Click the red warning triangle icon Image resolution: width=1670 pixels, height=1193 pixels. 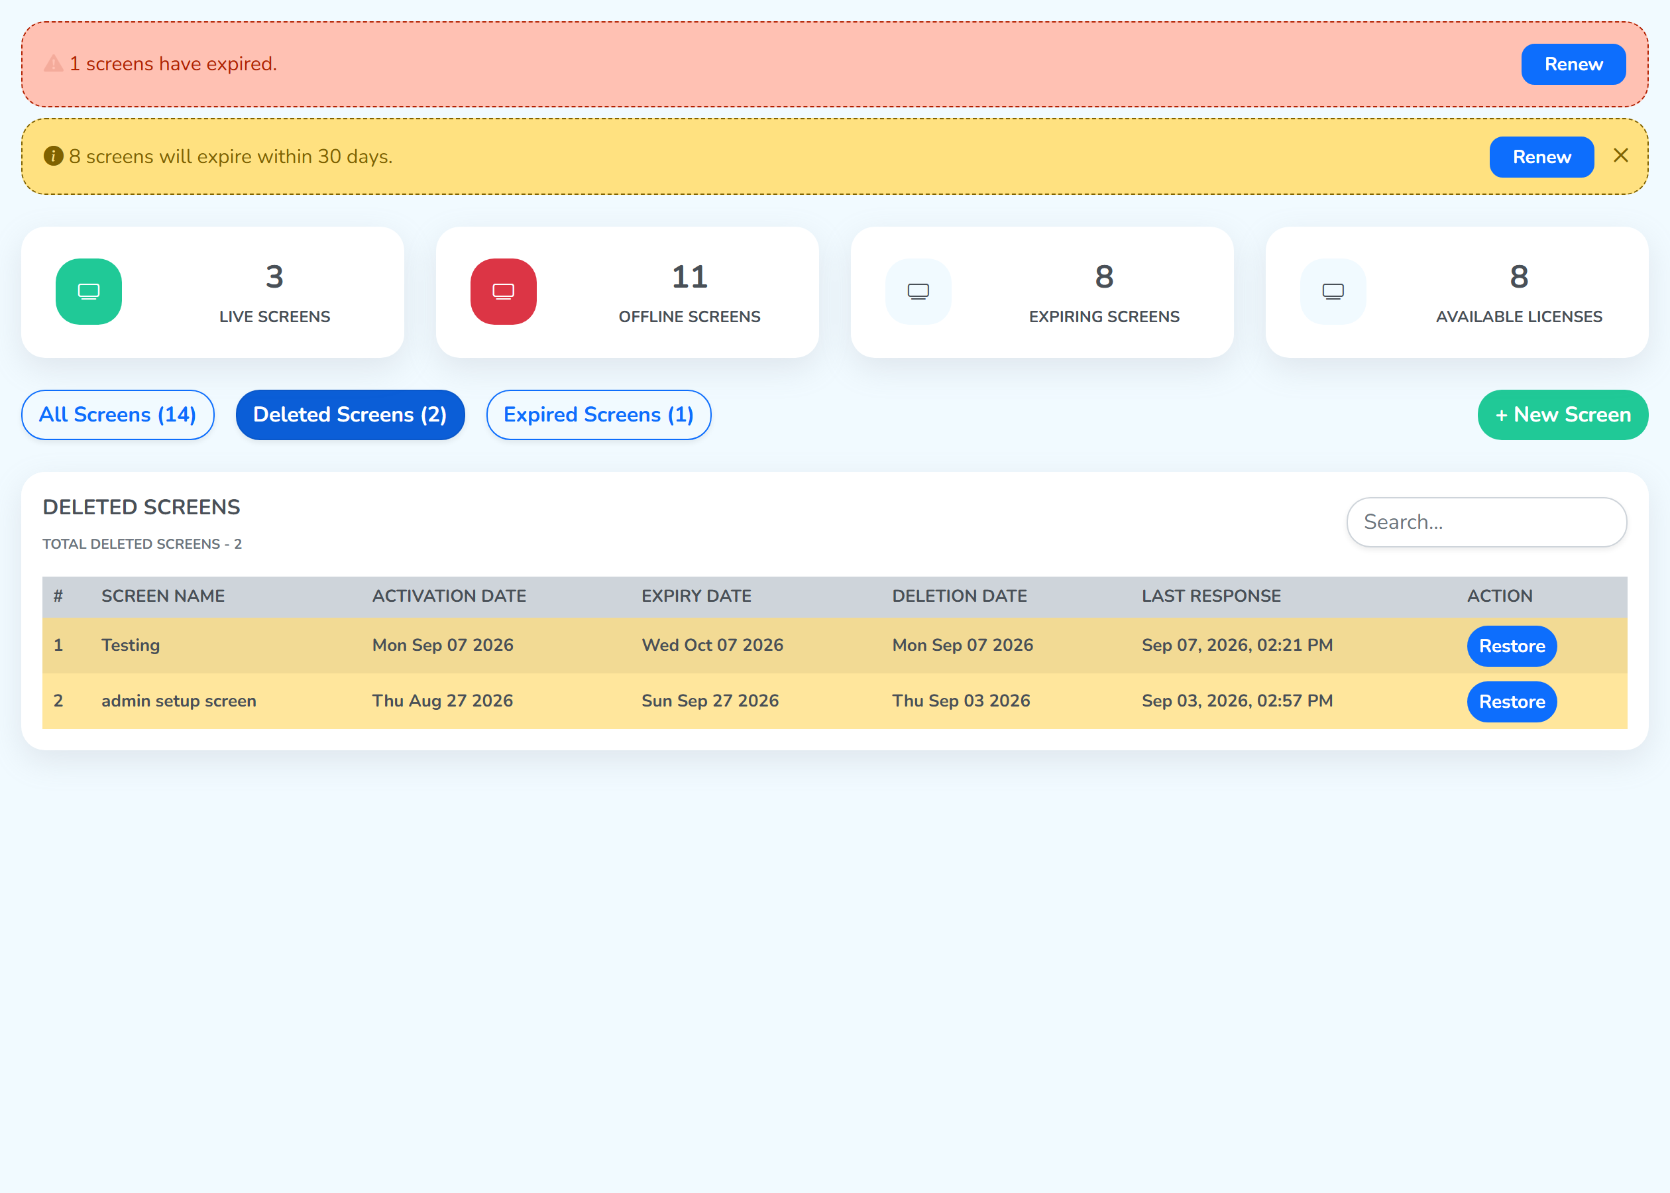(54, 64)
